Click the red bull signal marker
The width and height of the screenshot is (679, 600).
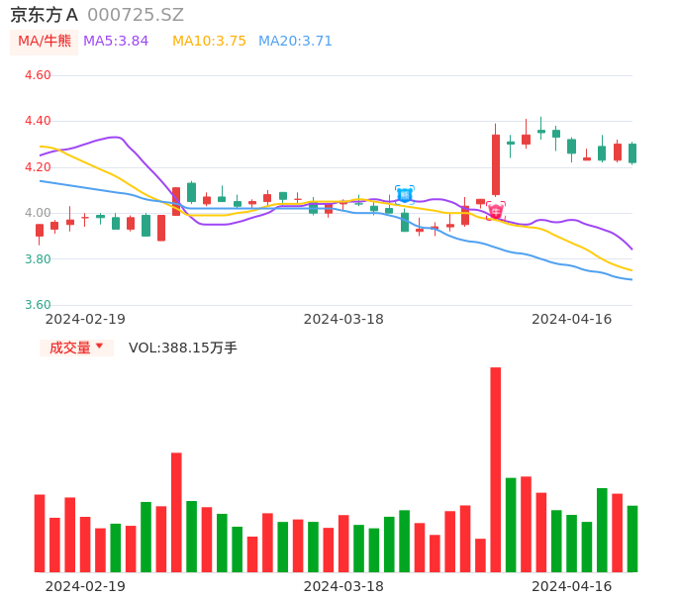(496, 211)
